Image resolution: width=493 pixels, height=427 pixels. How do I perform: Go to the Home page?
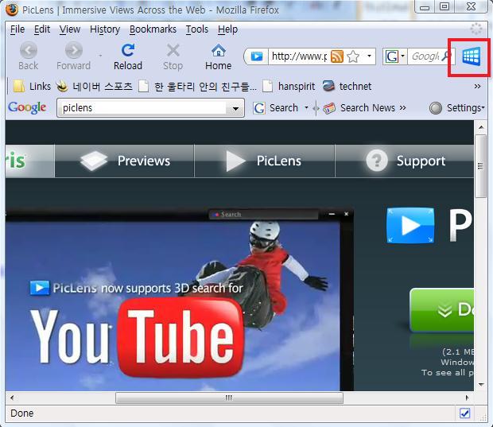click(218, 56)
